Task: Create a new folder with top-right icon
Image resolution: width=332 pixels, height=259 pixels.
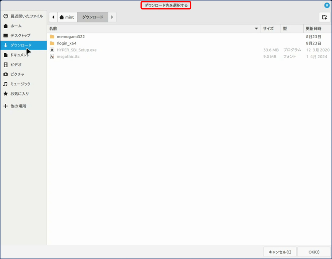Action: click(x=325, y=17)
